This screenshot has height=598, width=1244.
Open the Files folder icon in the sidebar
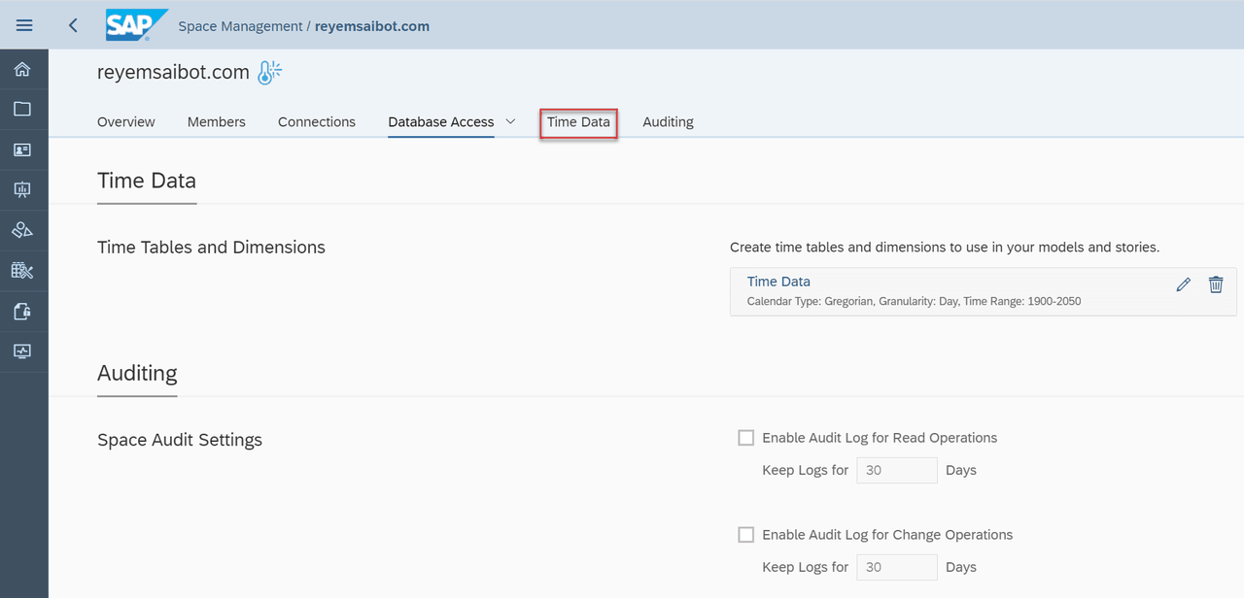pyautogui.click(x=23, y=109)
